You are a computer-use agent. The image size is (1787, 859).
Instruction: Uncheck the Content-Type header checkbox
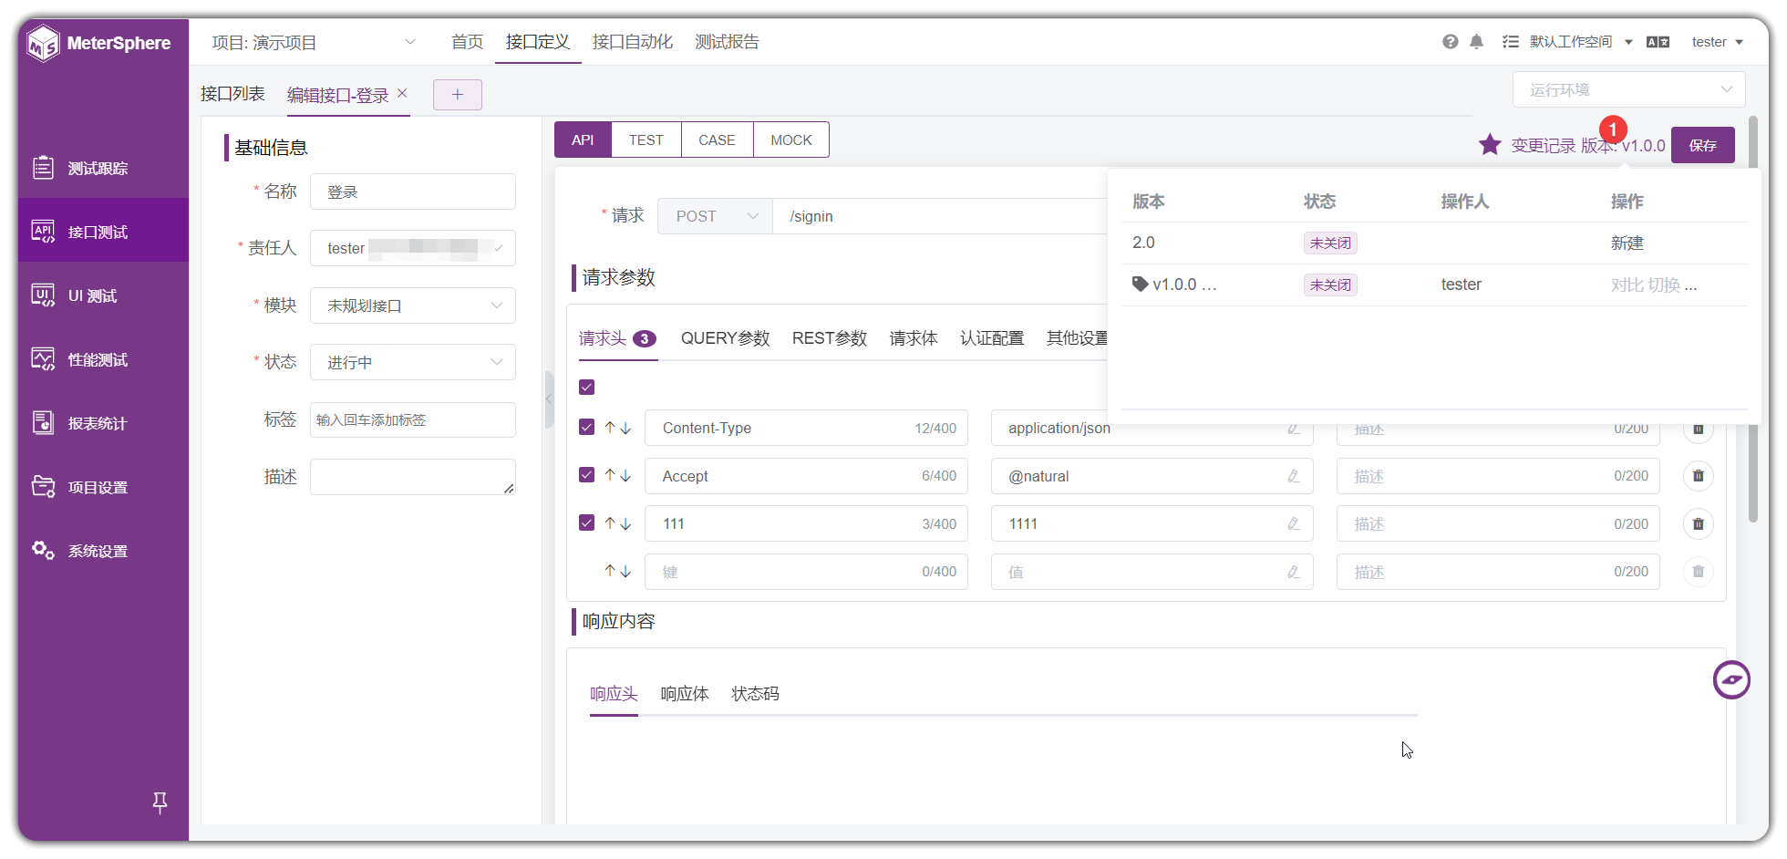pos(586,427)
